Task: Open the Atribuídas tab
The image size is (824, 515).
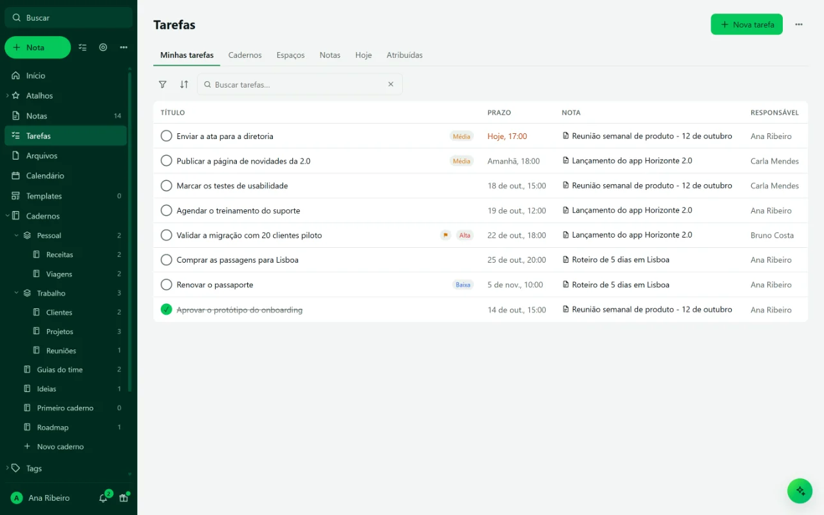Action: click(x=404, y=55)
